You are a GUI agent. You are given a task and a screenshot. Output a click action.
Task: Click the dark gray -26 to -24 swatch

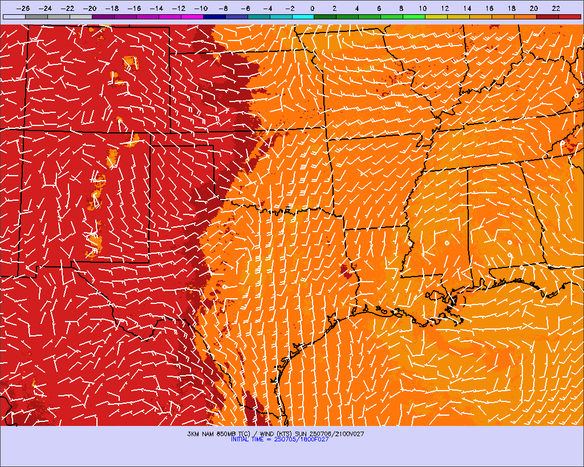[x=36, y=17]
